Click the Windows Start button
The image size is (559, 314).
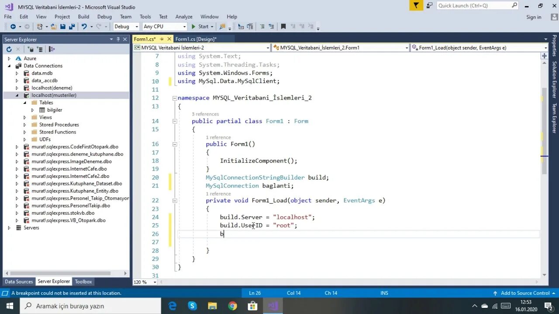[10, 306]
